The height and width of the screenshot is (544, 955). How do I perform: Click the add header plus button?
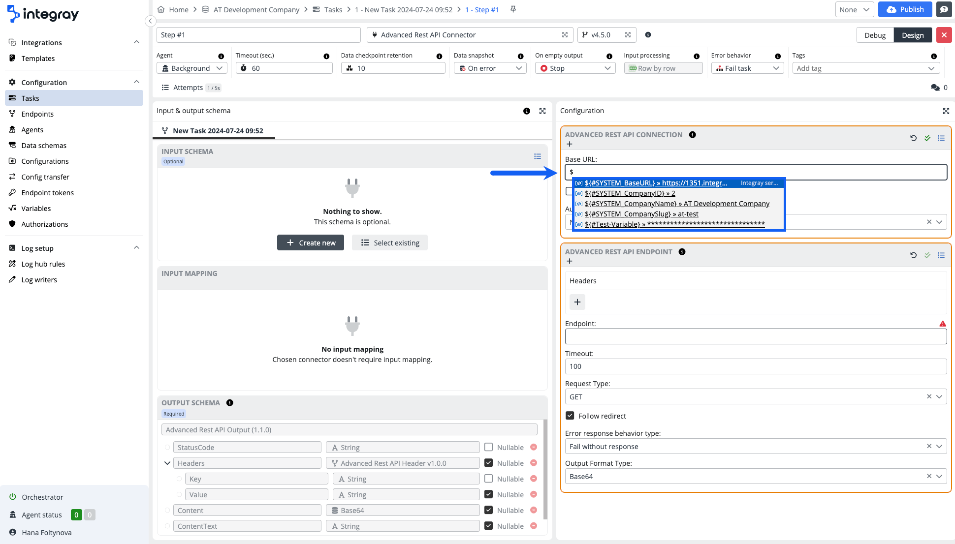pyautogui.click(x=577, y=302)
